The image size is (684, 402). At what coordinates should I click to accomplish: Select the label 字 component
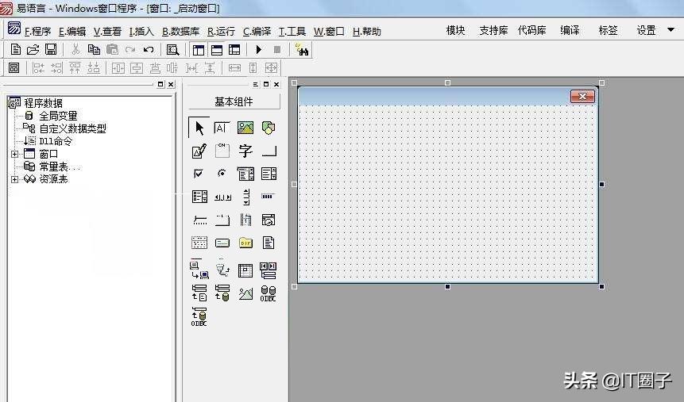click(x=245, y=151)
